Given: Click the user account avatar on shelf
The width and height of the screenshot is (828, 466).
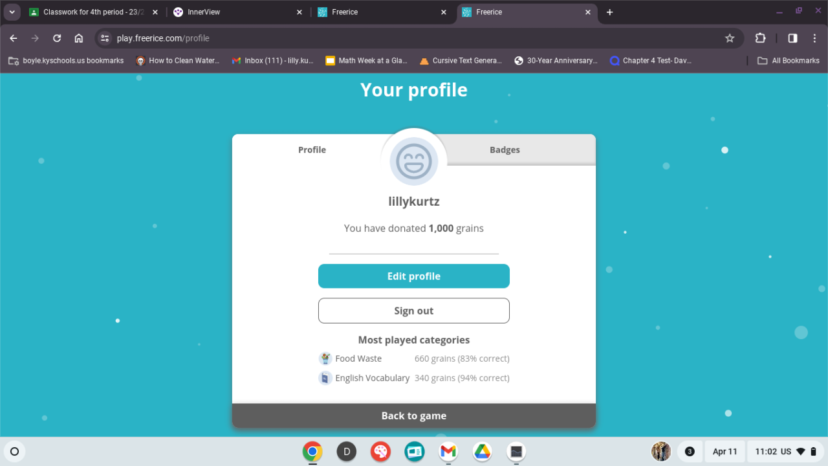Looking at the screenshot, I should (x=661, y=451).
